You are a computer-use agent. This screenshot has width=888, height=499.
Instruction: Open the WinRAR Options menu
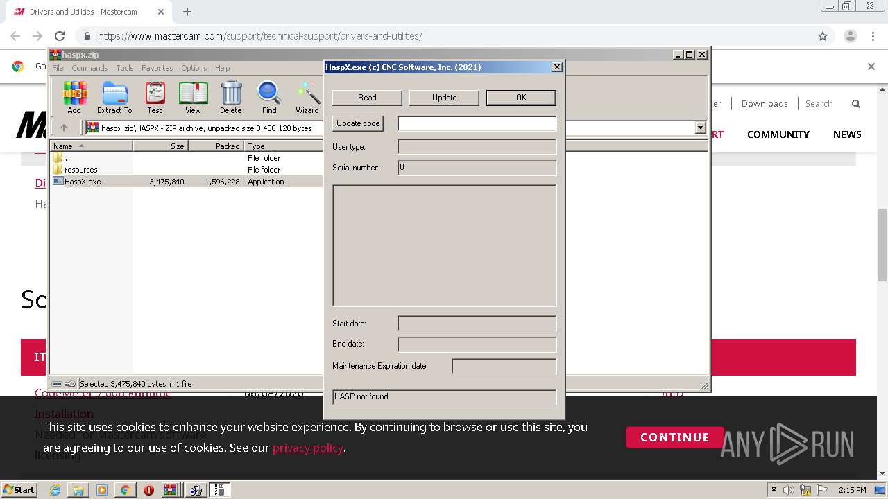[194, 68]
